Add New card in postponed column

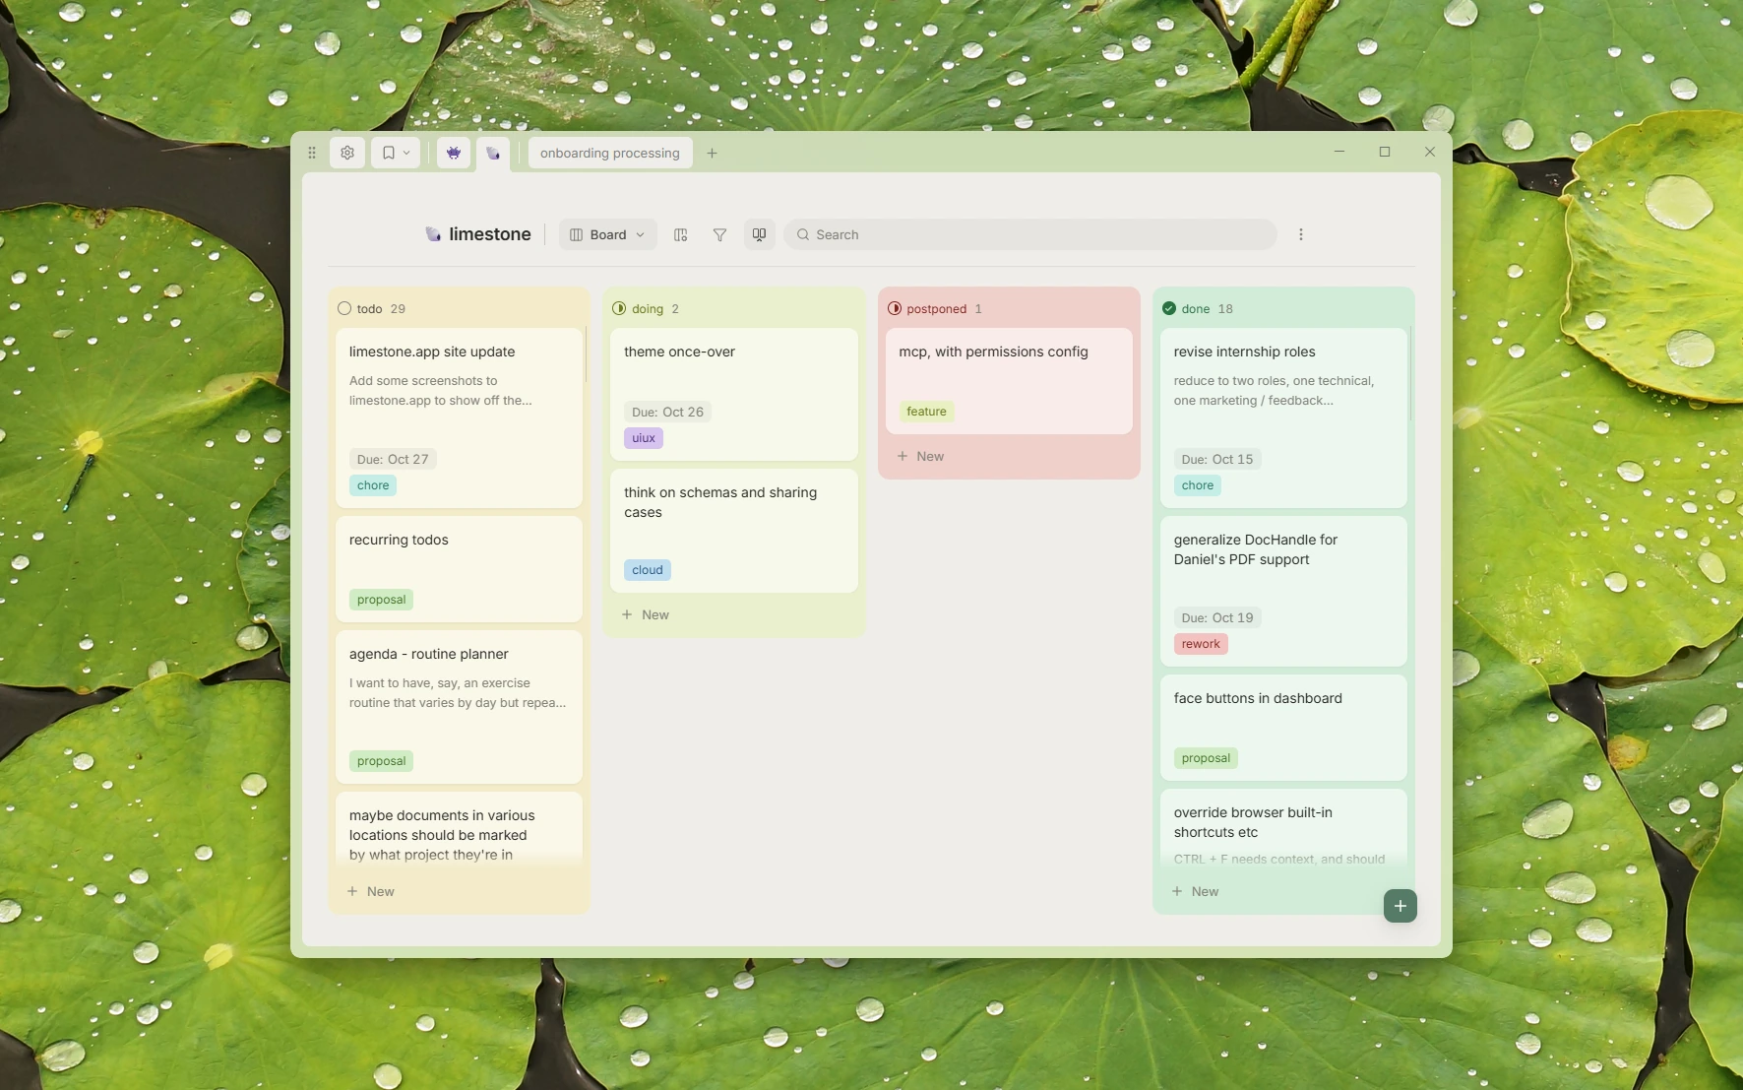click(920, 456)
